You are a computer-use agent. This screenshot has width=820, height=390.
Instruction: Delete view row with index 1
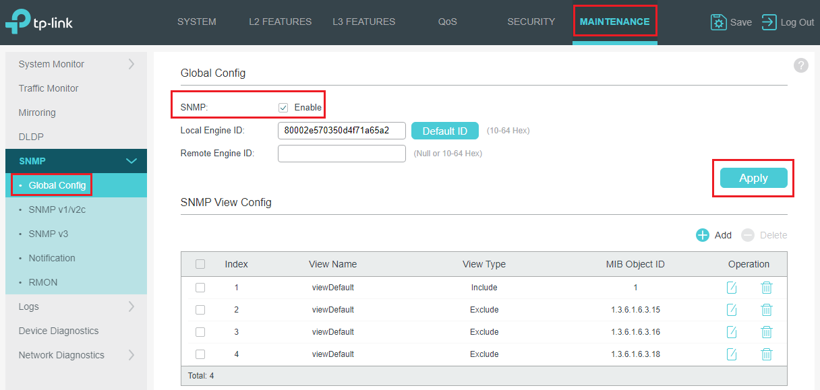[767, 288]
